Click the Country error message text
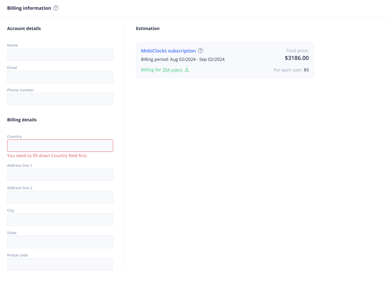Image resolution: width=388 pixels, height=294 pixels. 47,156
